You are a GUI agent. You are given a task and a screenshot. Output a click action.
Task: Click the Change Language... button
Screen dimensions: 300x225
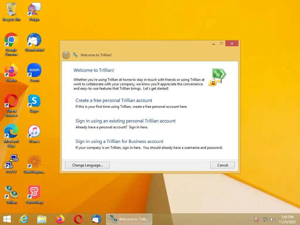tap(87, 165)
